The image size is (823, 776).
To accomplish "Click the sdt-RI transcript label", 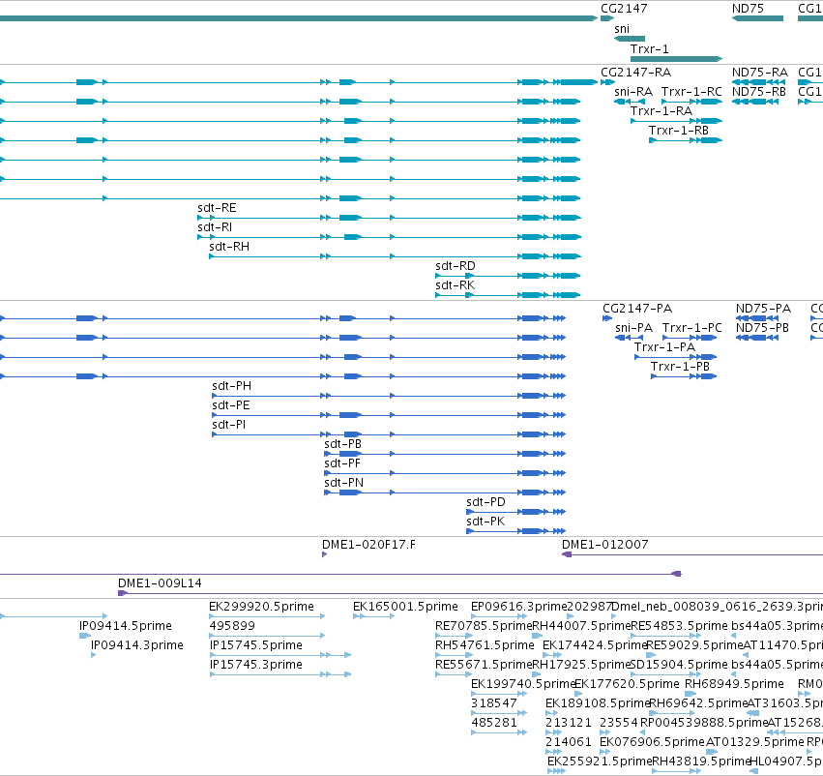I will pyautogui.click(x=215, y=227).
